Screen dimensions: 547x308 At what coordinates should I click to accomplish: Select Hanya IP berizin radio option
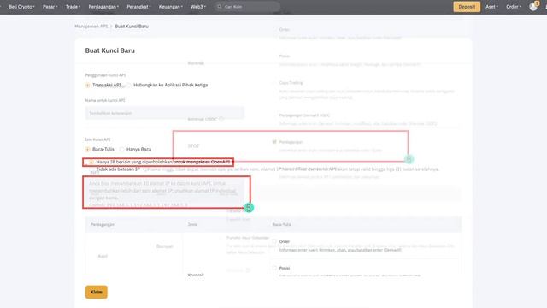91,162
